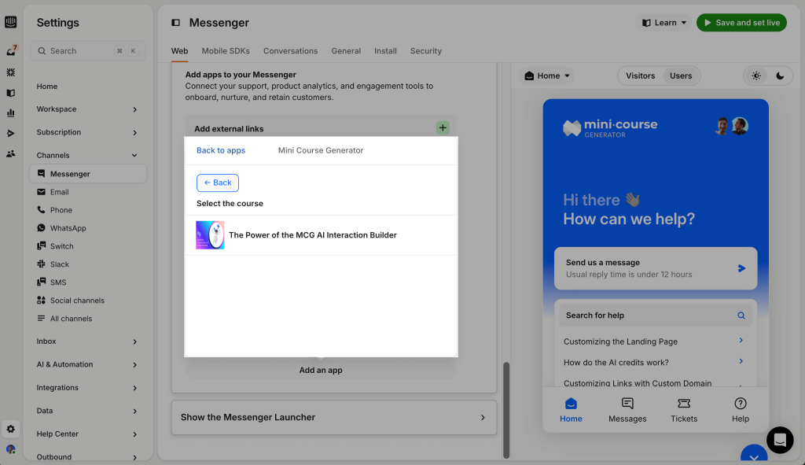This screenshot has height=465, width=805.
Task: Click the settings panel vertical scrollbar
Action: tap(506, 410)
